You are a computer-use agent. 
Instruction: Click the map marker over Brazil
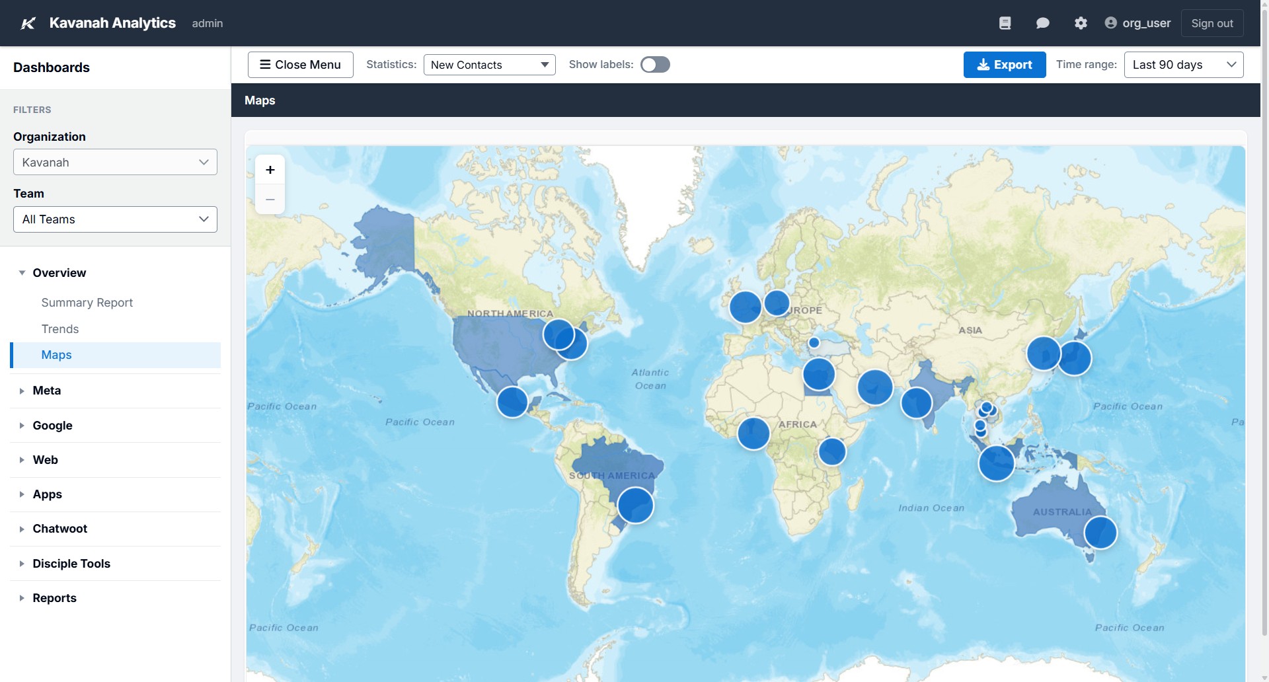[635, 505]
